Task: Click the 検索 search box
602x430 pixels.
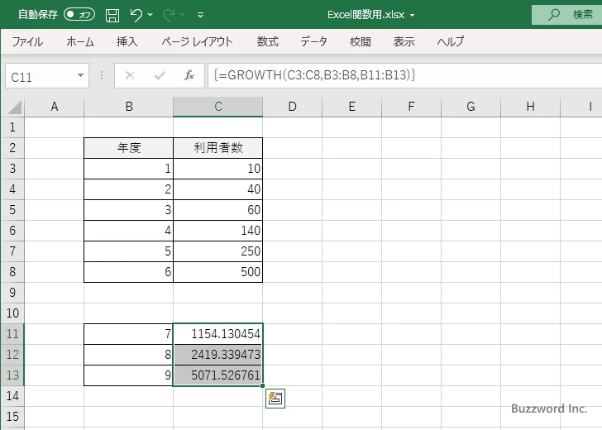Action: [x=566, y=15]
